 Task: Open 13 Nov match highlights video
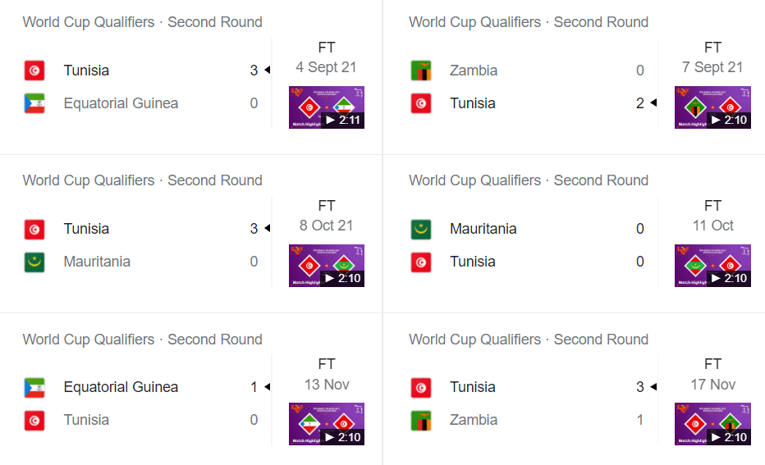(x=327, y=424)
